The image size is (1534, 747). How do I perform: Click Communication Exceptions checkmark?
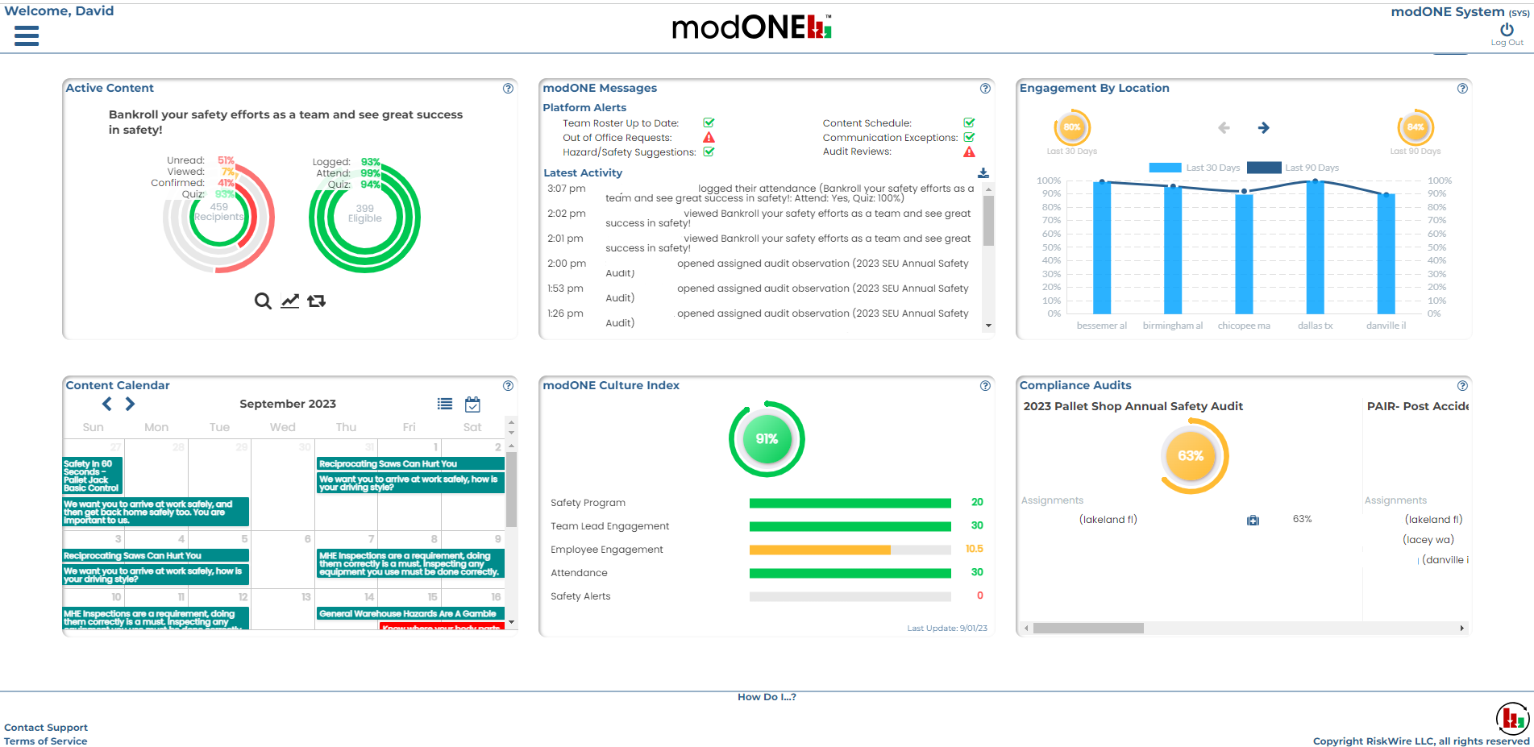[969, 138]
